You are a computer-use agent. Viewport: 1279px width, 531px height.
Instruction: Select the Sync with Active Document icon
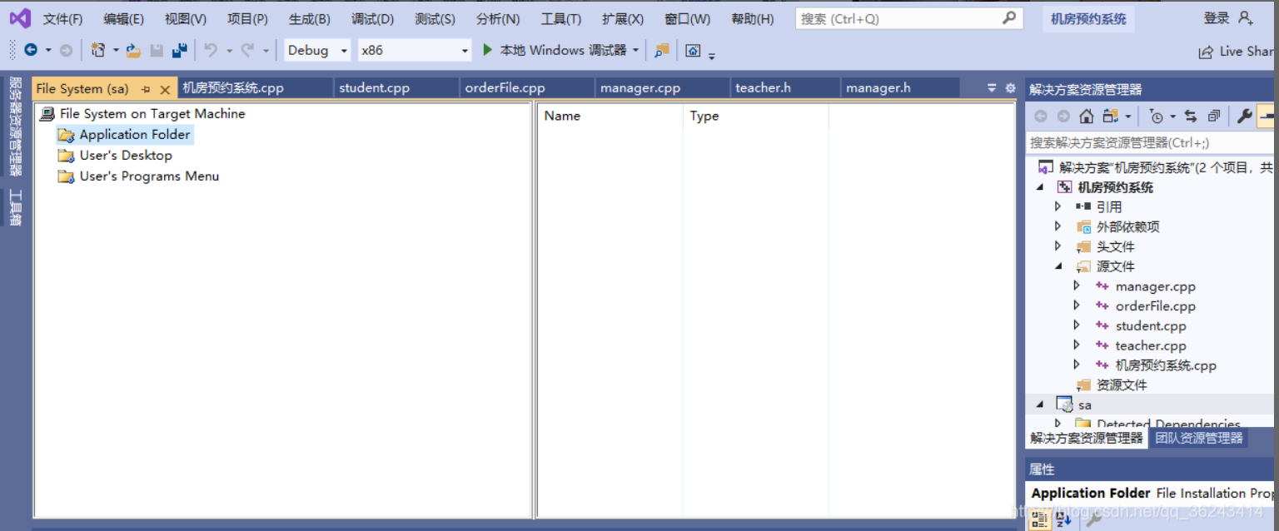pos(1192,116)
